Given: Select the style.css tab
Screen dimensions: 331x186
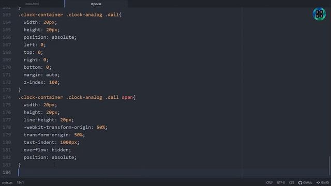Looking at the screenshot, I should (x=96, y=4).
